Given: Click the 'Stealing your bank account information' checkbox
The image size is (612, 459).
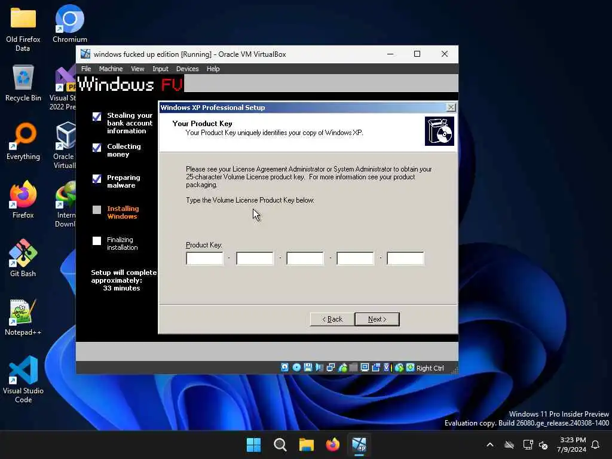Looking at the screenshot, I should click(x=97, y=117).
